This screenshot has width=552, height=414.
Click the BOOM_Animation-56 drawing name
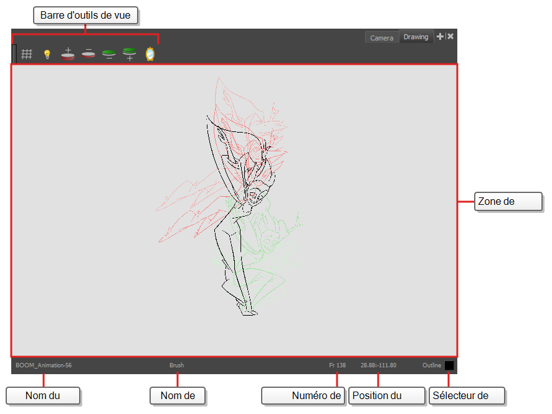[44, 365]
